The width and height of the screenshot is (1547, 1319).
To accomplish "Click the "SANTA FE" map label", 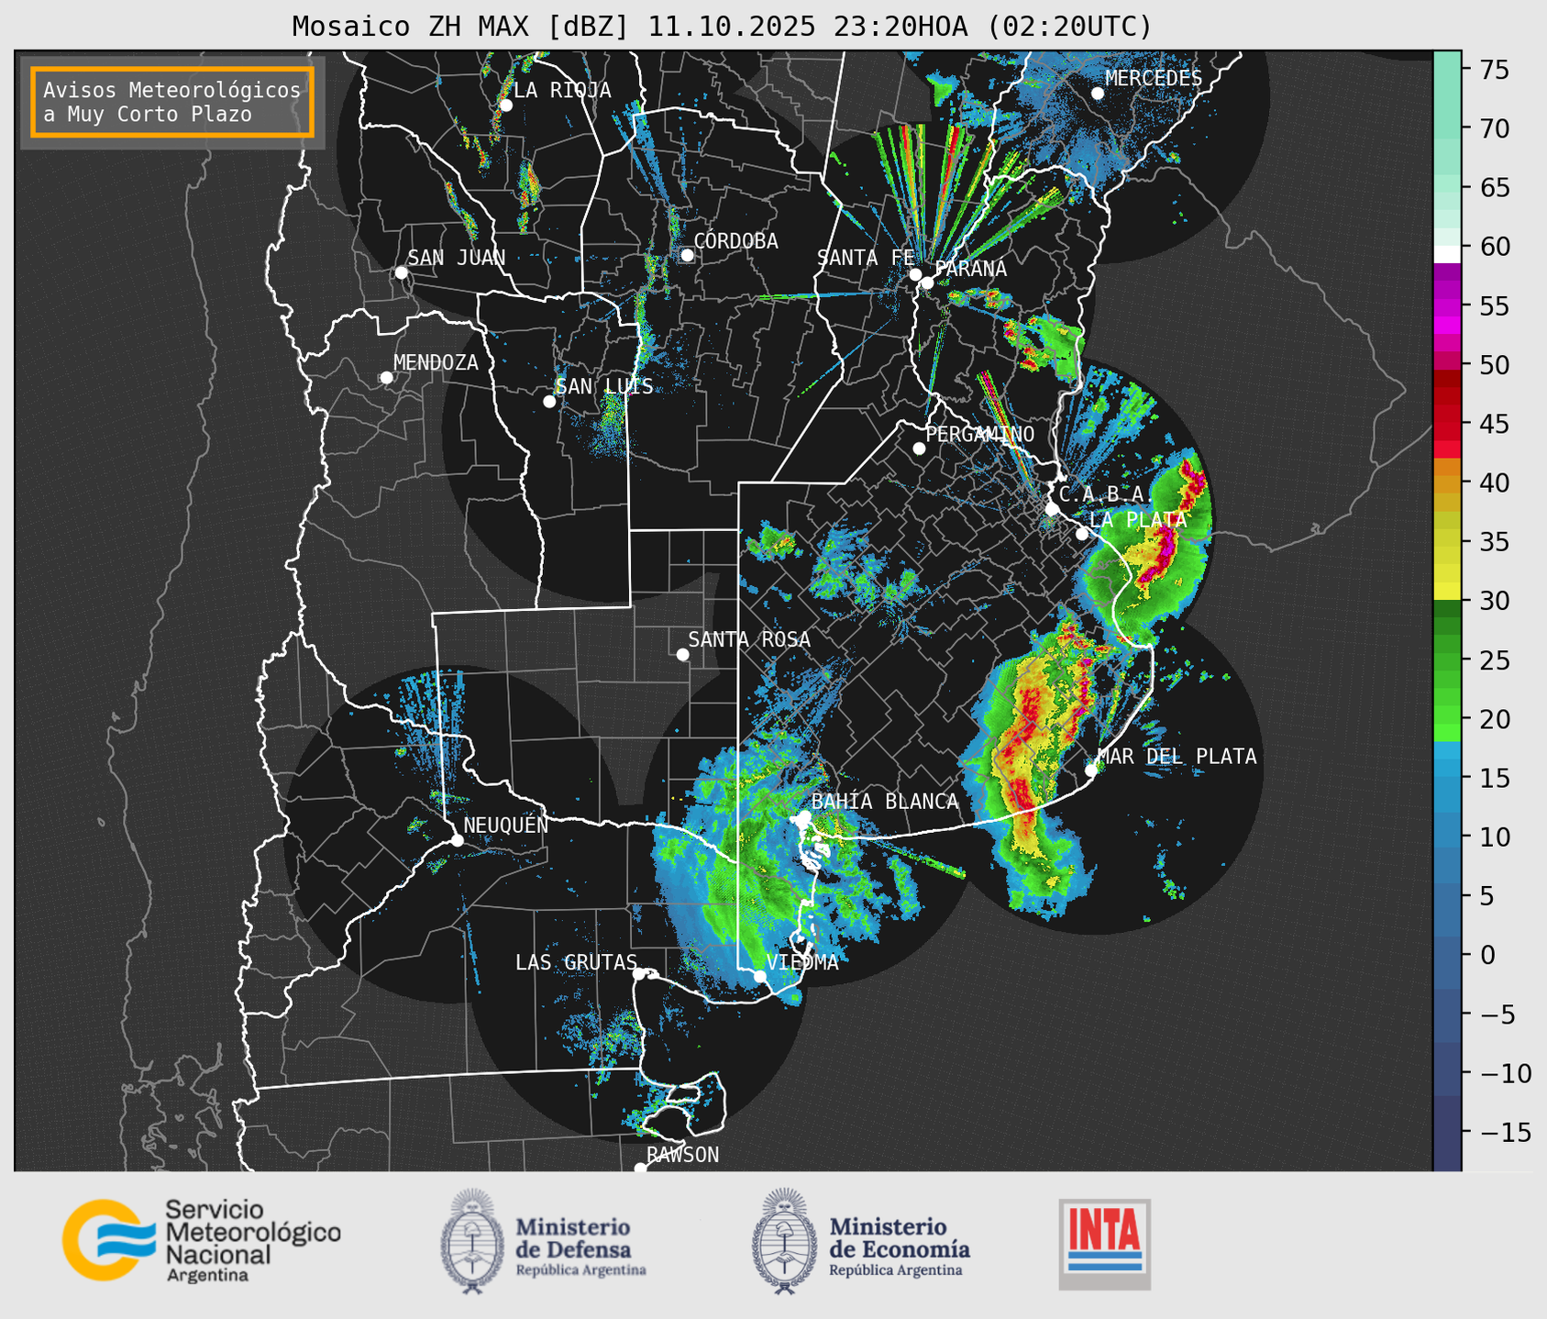I will click(866, 258).
